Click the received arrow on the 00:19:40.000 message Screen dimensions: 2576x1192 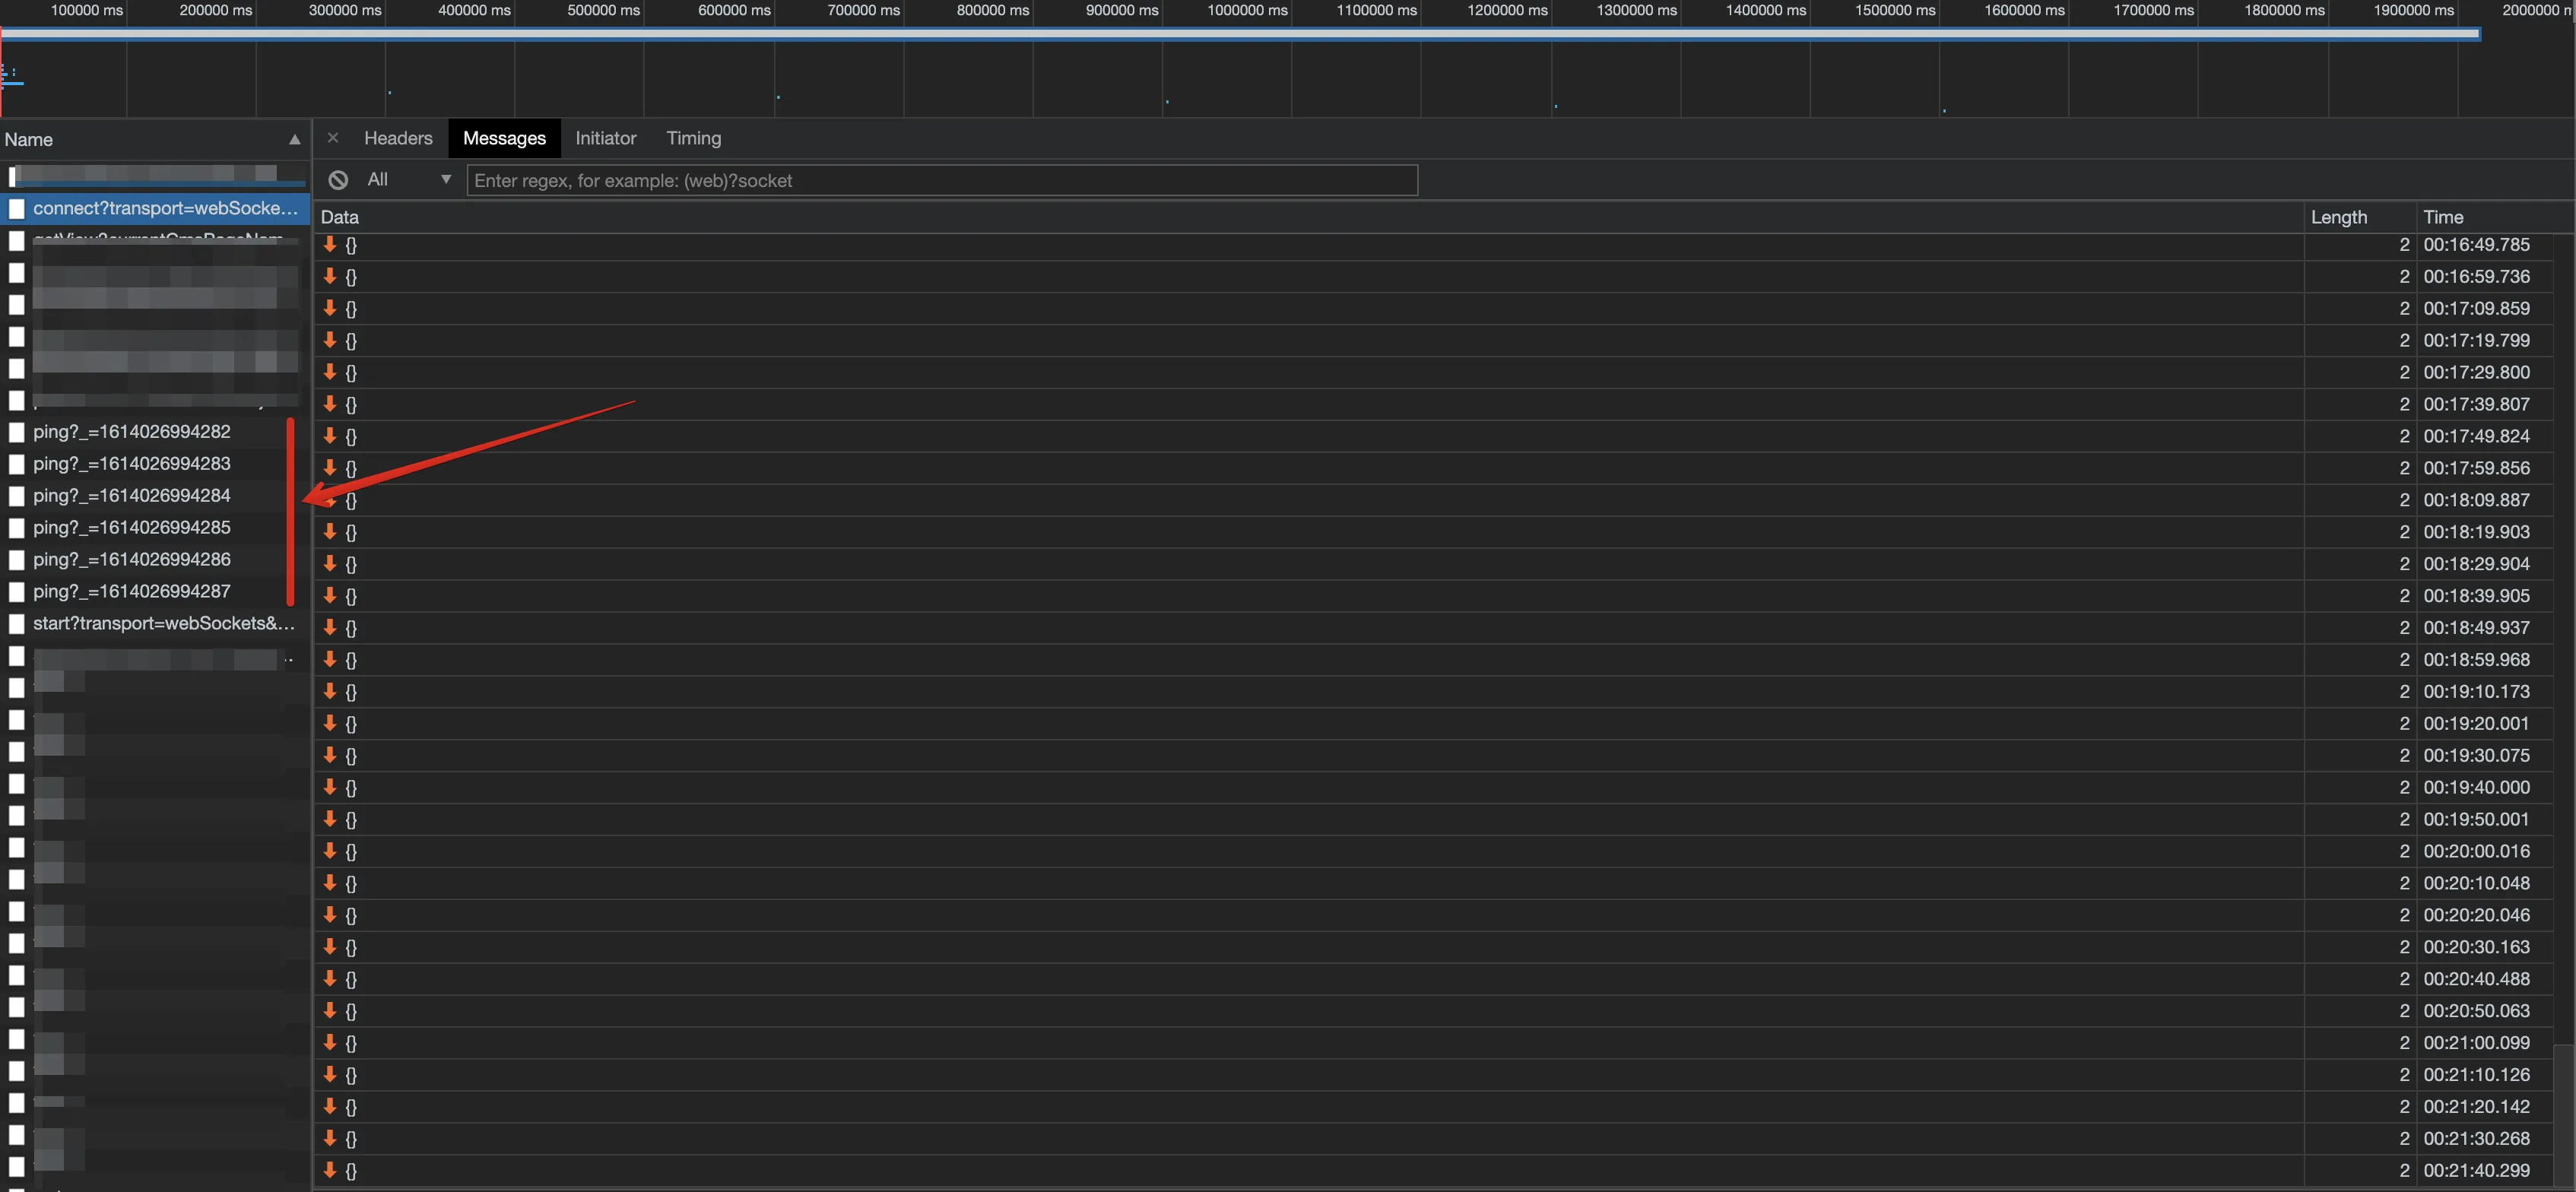coord(330,787)
